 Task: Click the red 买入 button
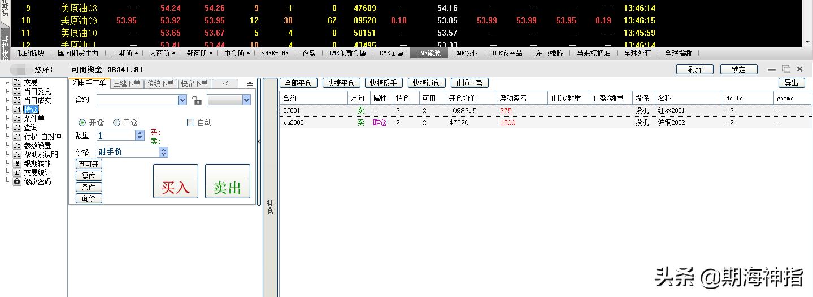coord(176,181)
